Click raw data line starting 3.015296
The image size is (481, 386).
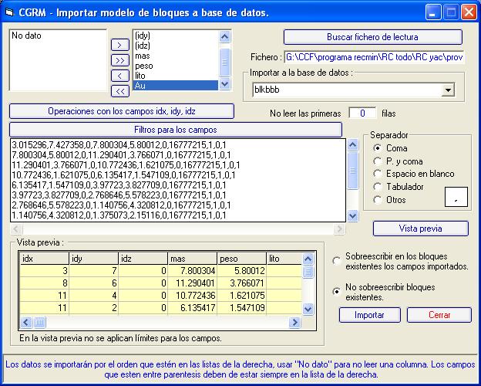click(119, 145)
